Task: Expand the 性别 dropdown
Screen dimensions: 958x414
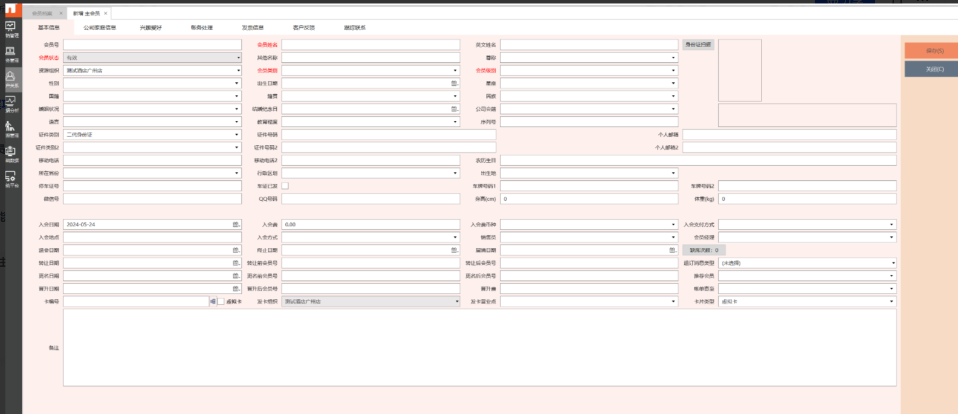Action: click(x=236, y=83)
